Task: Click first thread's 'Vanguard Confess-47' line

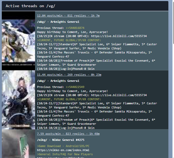Action: pos(53,57)
